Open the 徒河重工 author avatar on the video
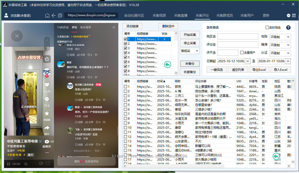Image resolution: width=299 pixels, height=173 pixels. coord(47,72)
